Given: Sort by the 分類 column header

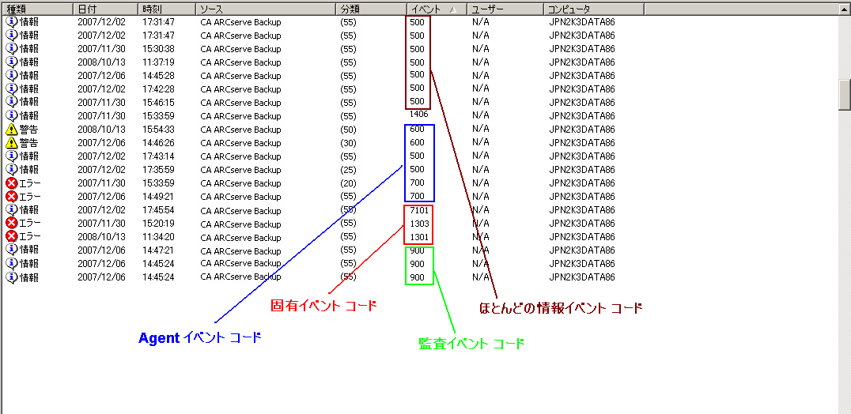Looking at the screenshot, I should [x=371, y=9].
